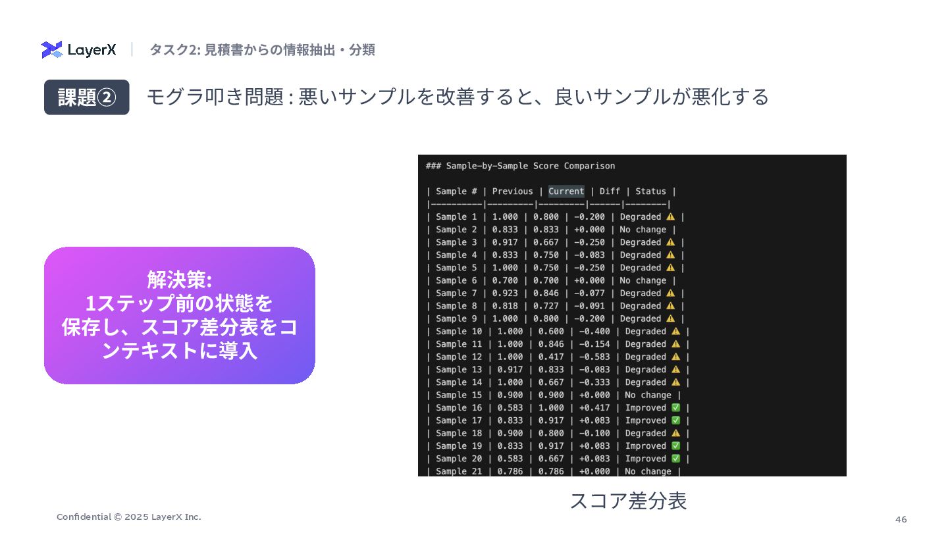This screenshot has height=533, width=948.
Task: Click the warning icon in Sample 11 row
Action: (675, 344)
